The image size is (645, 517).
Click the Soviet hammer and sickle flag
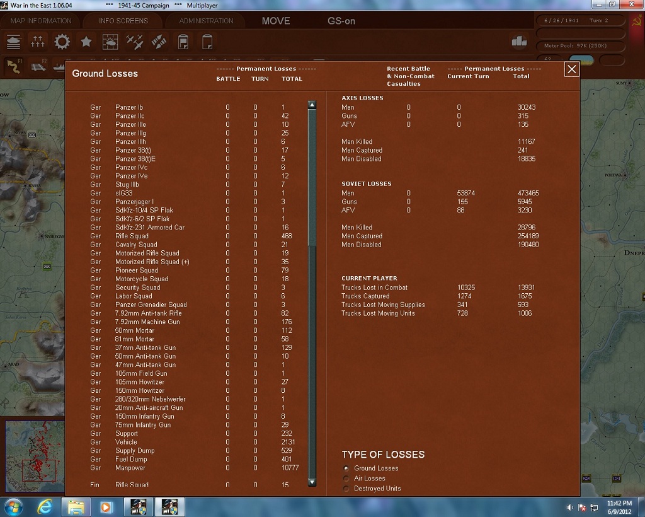[x=636, y=21]
